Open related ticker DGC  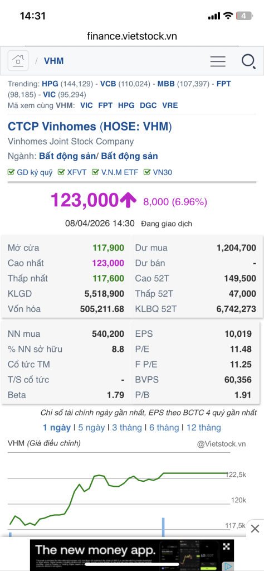tap(148, 105)
